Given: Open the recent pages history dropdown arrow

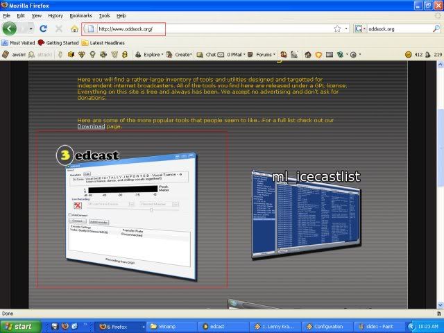Looking at the screenshot, I should pyautogui.click(x=31, y=28).
